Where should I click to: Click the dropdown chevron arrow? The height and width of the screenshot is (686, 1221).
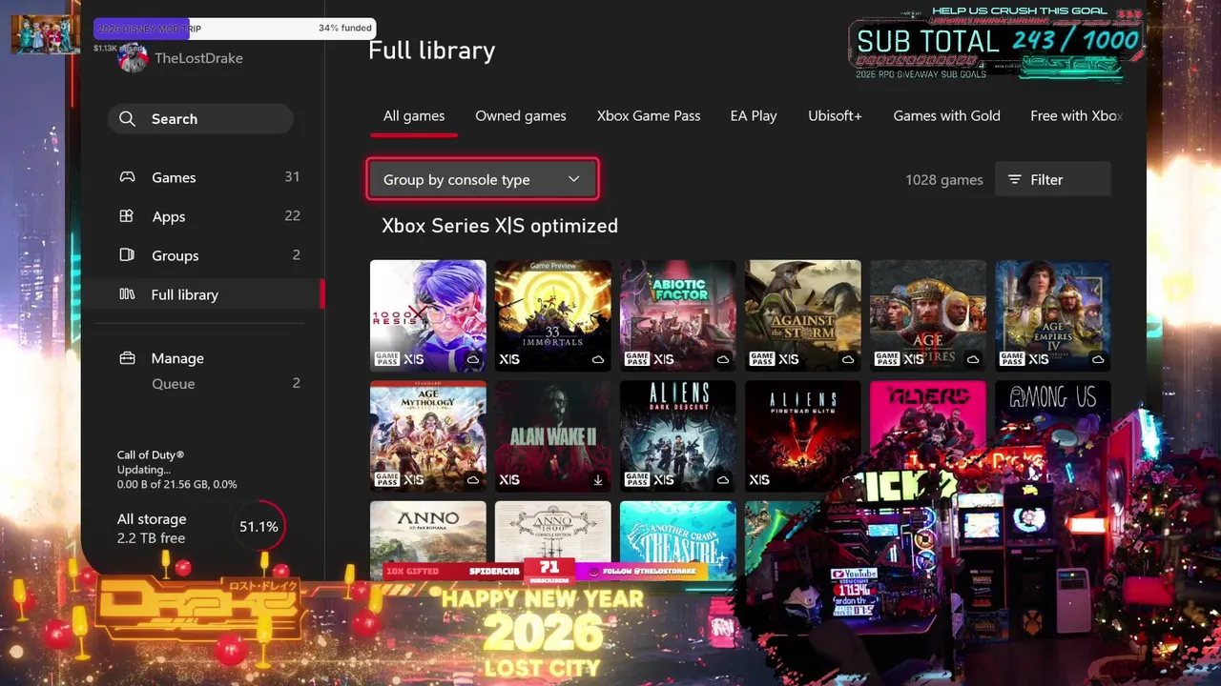pyautogui.click(x=573, y=179)
